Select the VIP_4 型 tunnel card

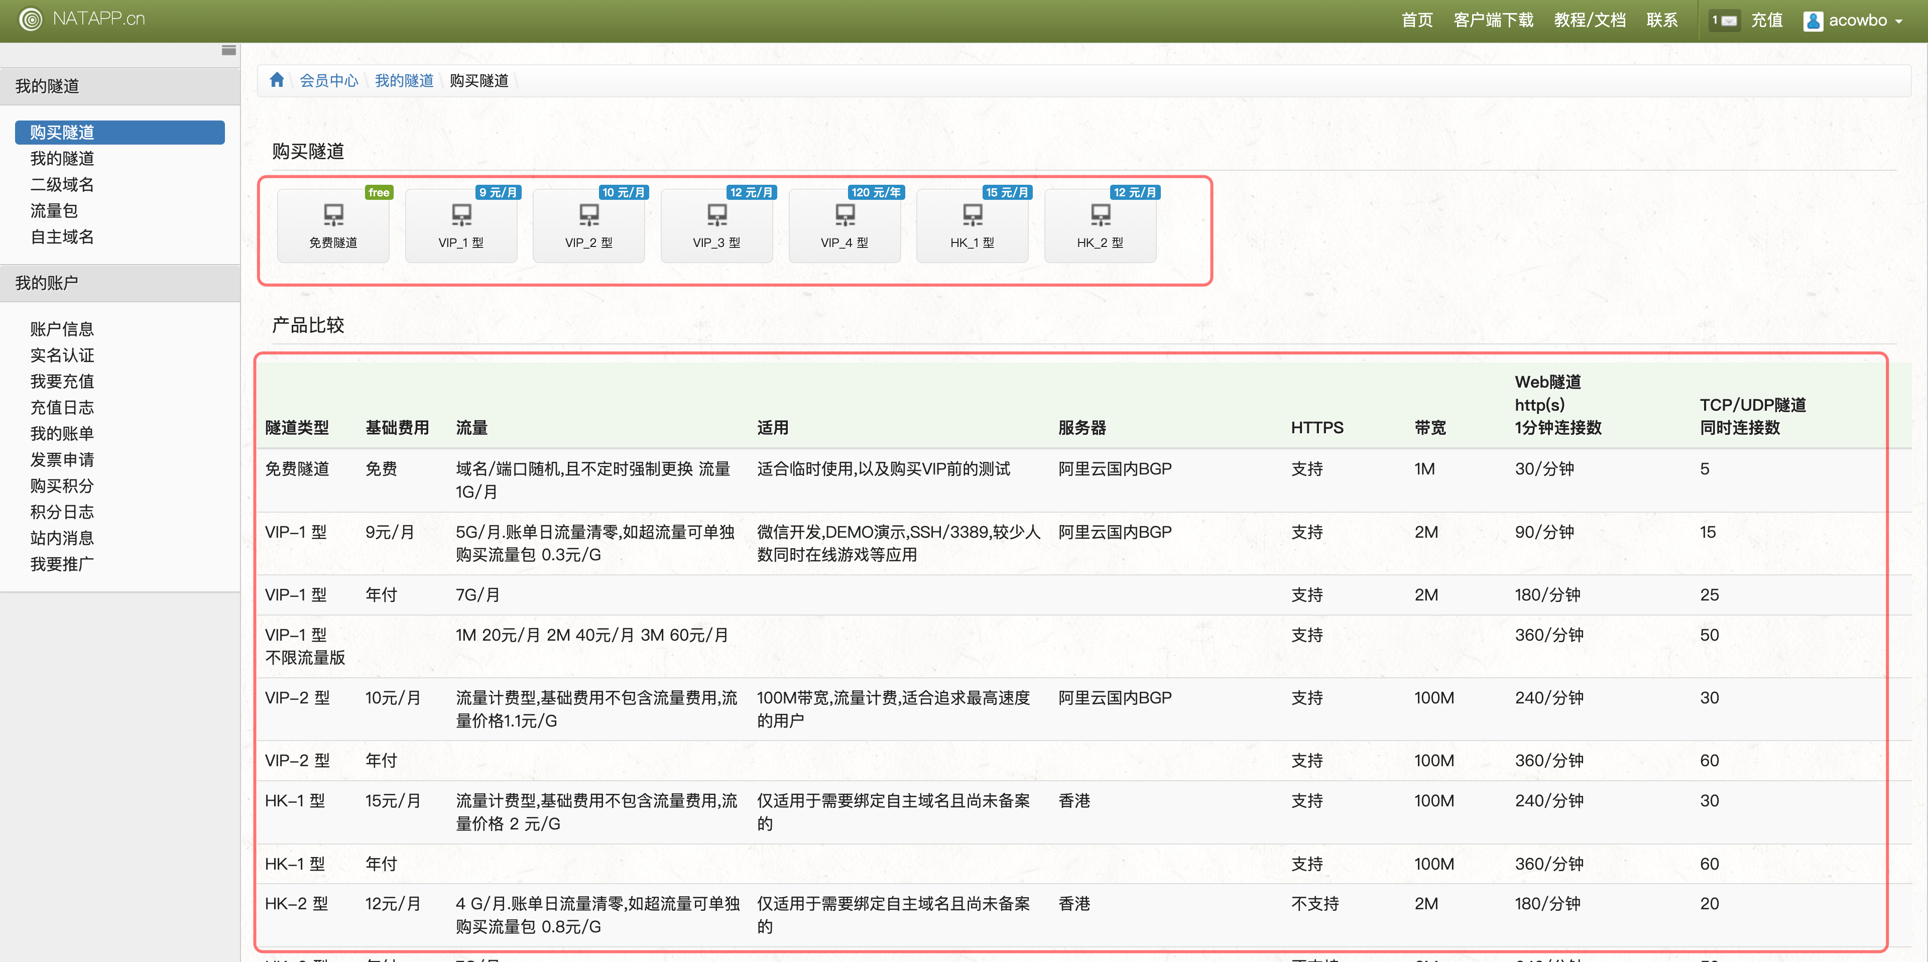[845, 225]
